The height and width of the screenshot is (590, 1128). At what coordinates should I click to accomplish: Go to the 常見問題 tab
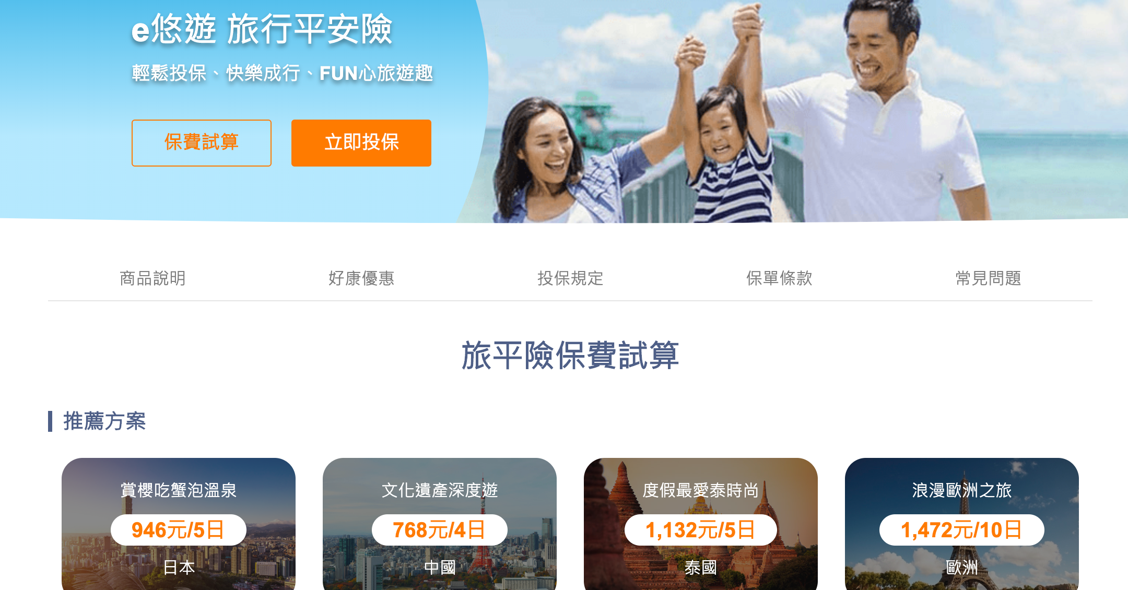(x=988, y=278)
